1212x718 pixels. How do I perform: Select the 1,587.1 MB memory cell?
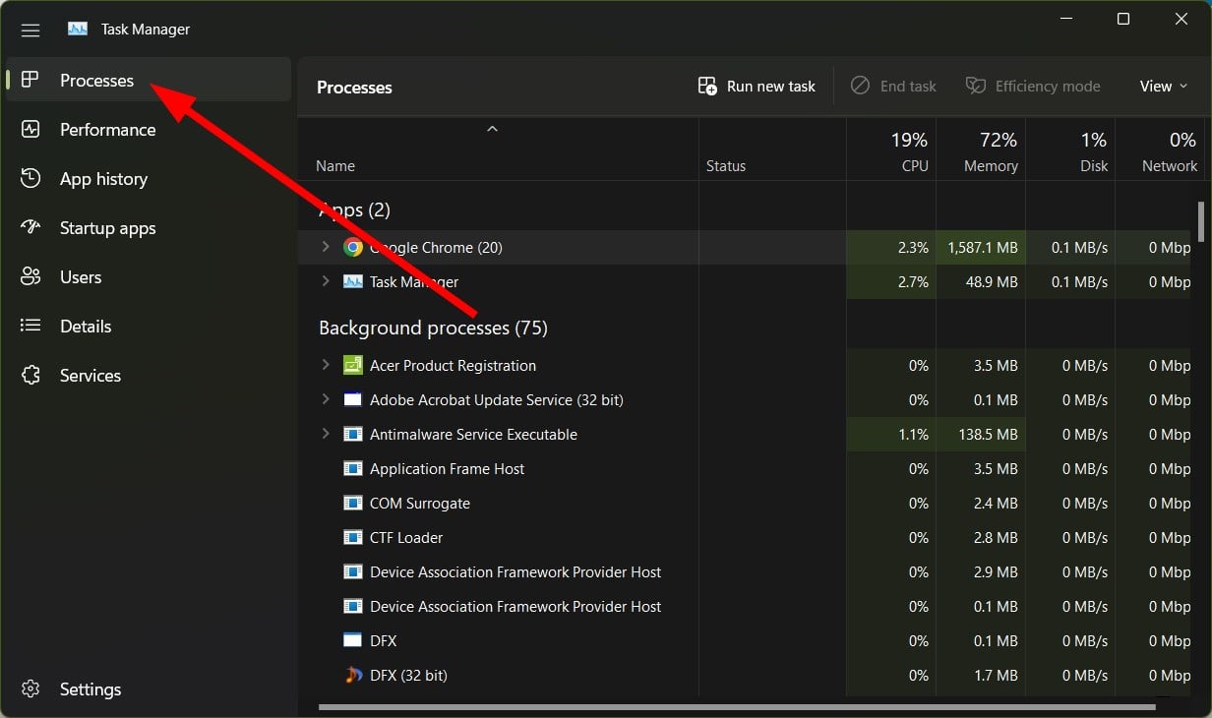pos(981,247)
